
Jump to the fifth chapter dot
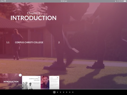click(x=67, y=92)
